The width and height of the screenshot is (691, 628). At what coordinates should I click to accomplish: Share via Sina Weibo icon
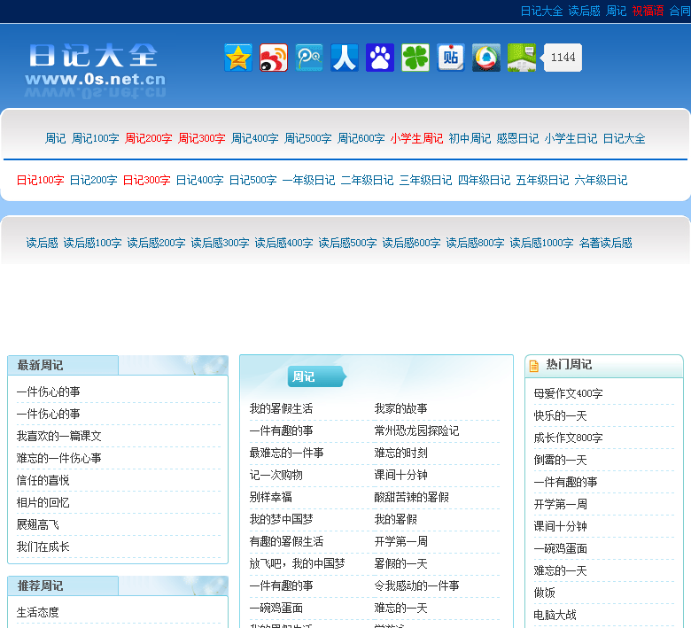(274, 58)
